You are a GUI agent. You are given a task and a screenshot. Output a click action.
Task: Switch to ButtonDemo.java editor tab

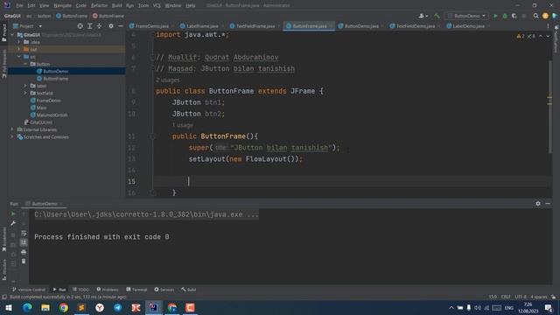pos(361,26)
